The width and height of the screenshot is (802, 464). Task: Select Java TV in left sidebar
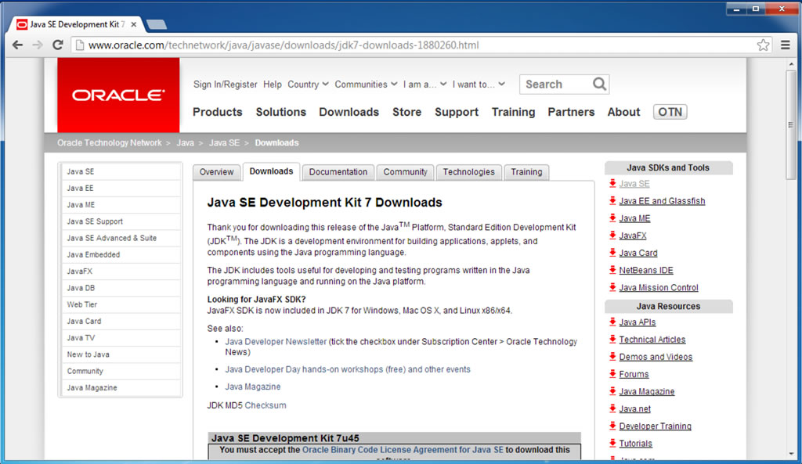click(x=121, y=338)
